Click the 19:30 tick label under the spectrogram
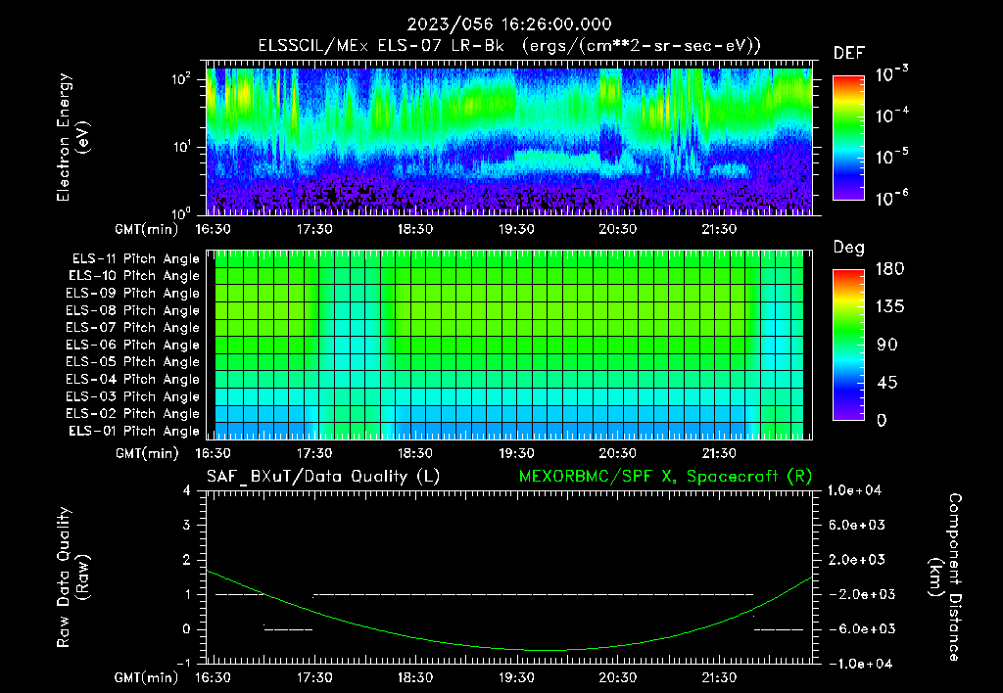This screenshot has height=693, width=1003. click(x=516, y=229)
